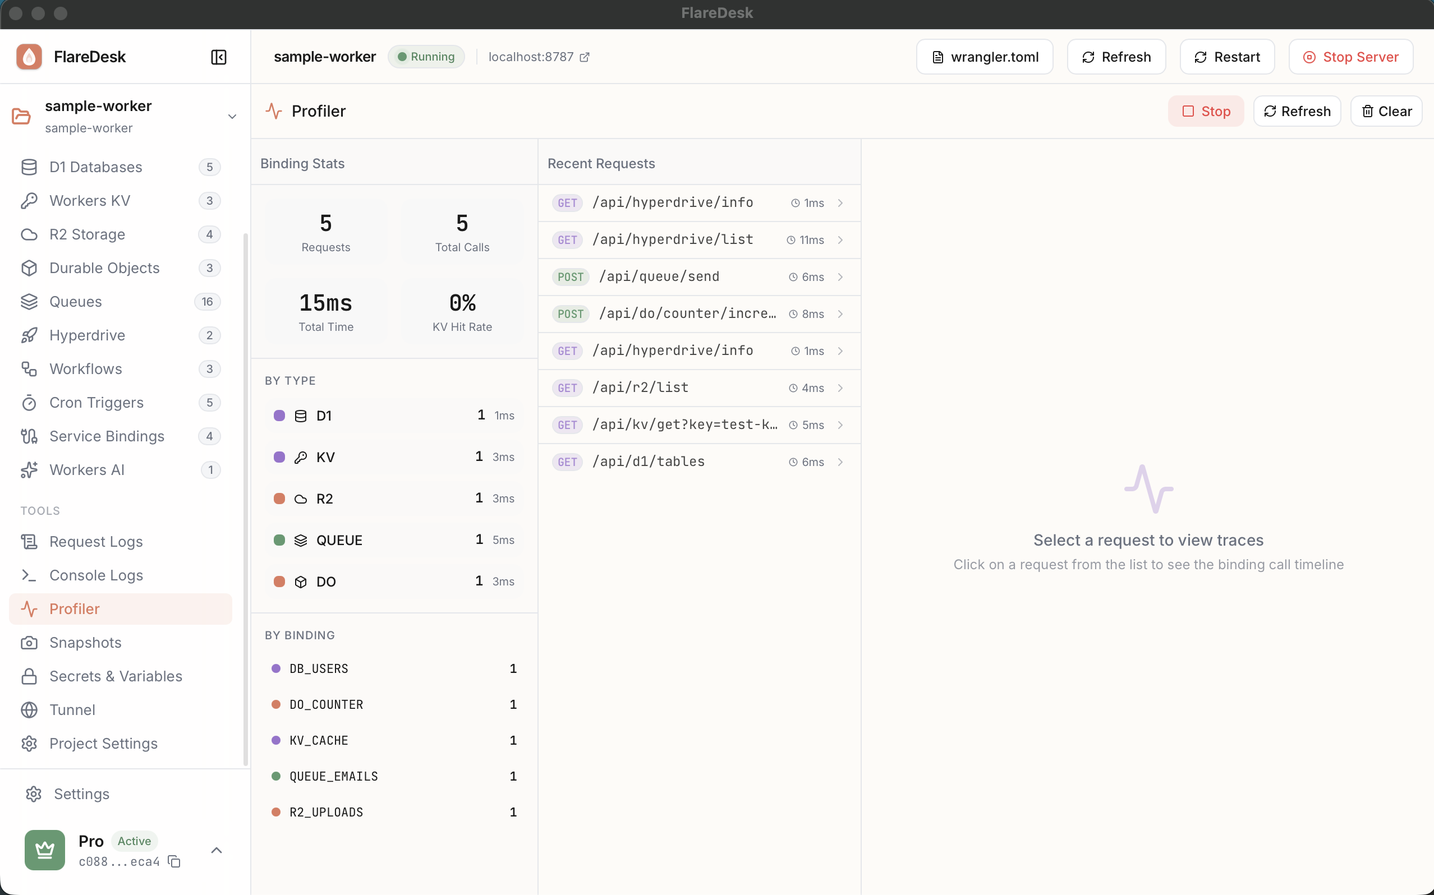
Task: Stop the server with Stop Server button
Action: tap(1352, 56)
